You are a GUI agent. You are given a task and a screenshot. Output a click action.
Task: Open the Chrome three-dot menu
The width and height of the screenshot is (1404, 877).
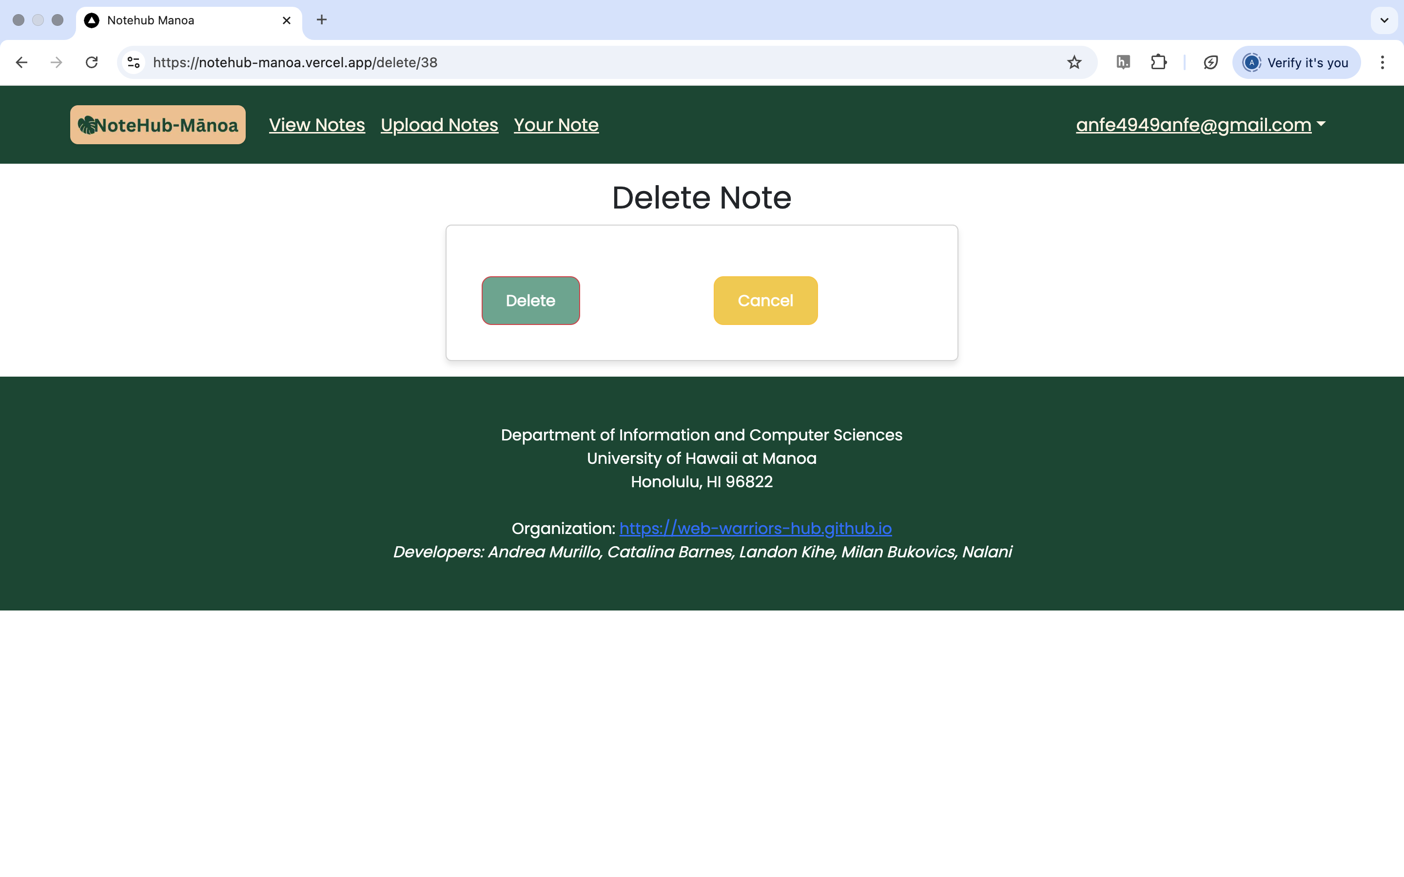pos(1382,62)
